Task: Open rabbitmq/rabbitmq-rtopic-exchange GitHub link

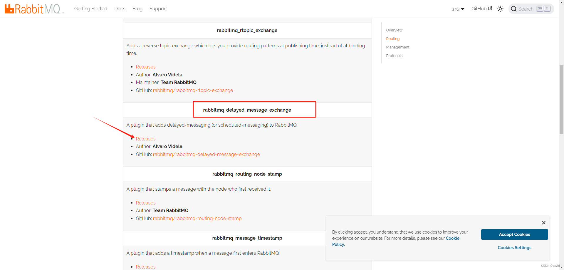Action: [193, 90]
